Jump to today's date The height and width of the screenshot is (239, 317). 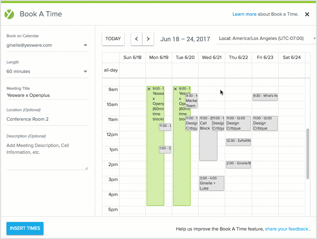(x=113, y=39)
